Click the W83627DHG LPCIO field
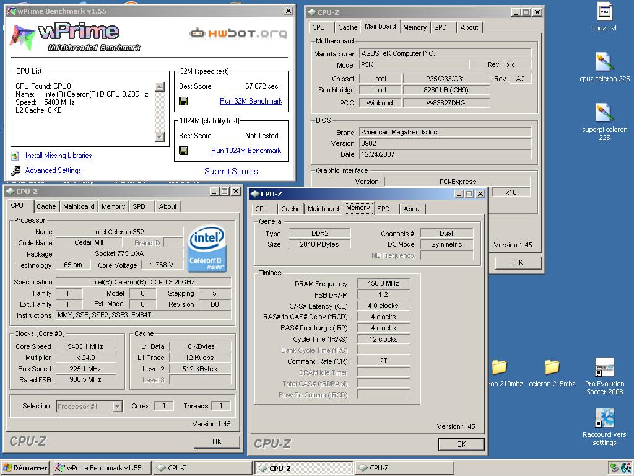This screenshot has height=476, width=634. (x=446, y=103)
